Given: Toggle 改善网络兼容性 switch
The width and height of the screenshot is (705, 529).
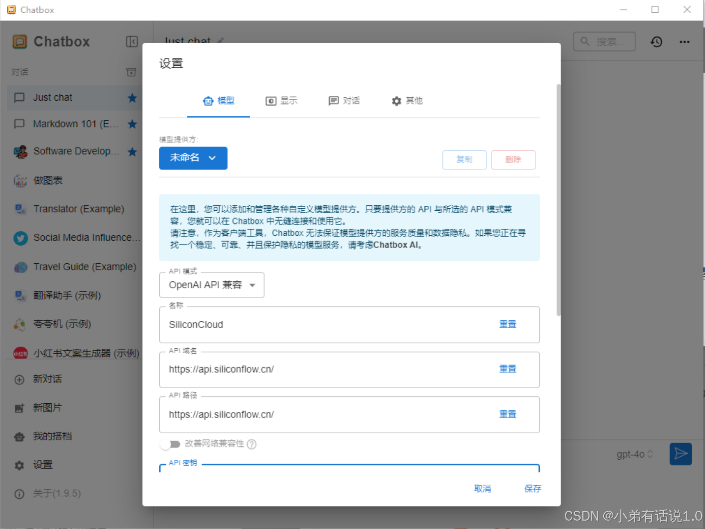Looking at the screenshot, I should [170, 444].
